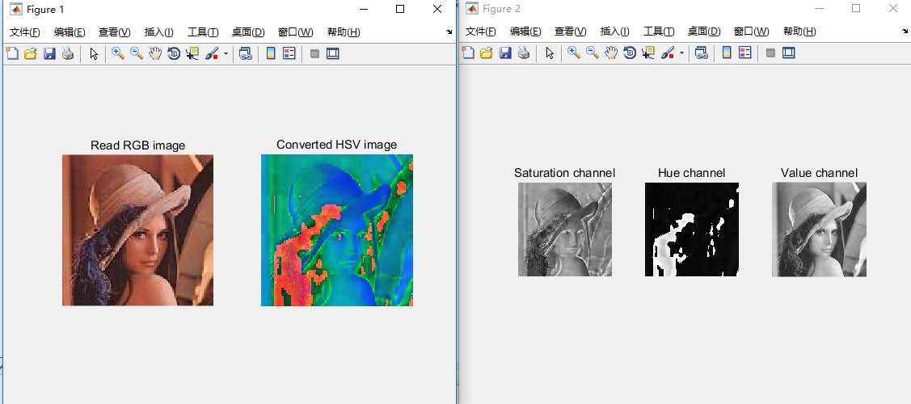Screen dimensions: 911x404
Task: Click New Figure icon in Figure 2 toolbar
Action: 468,53
